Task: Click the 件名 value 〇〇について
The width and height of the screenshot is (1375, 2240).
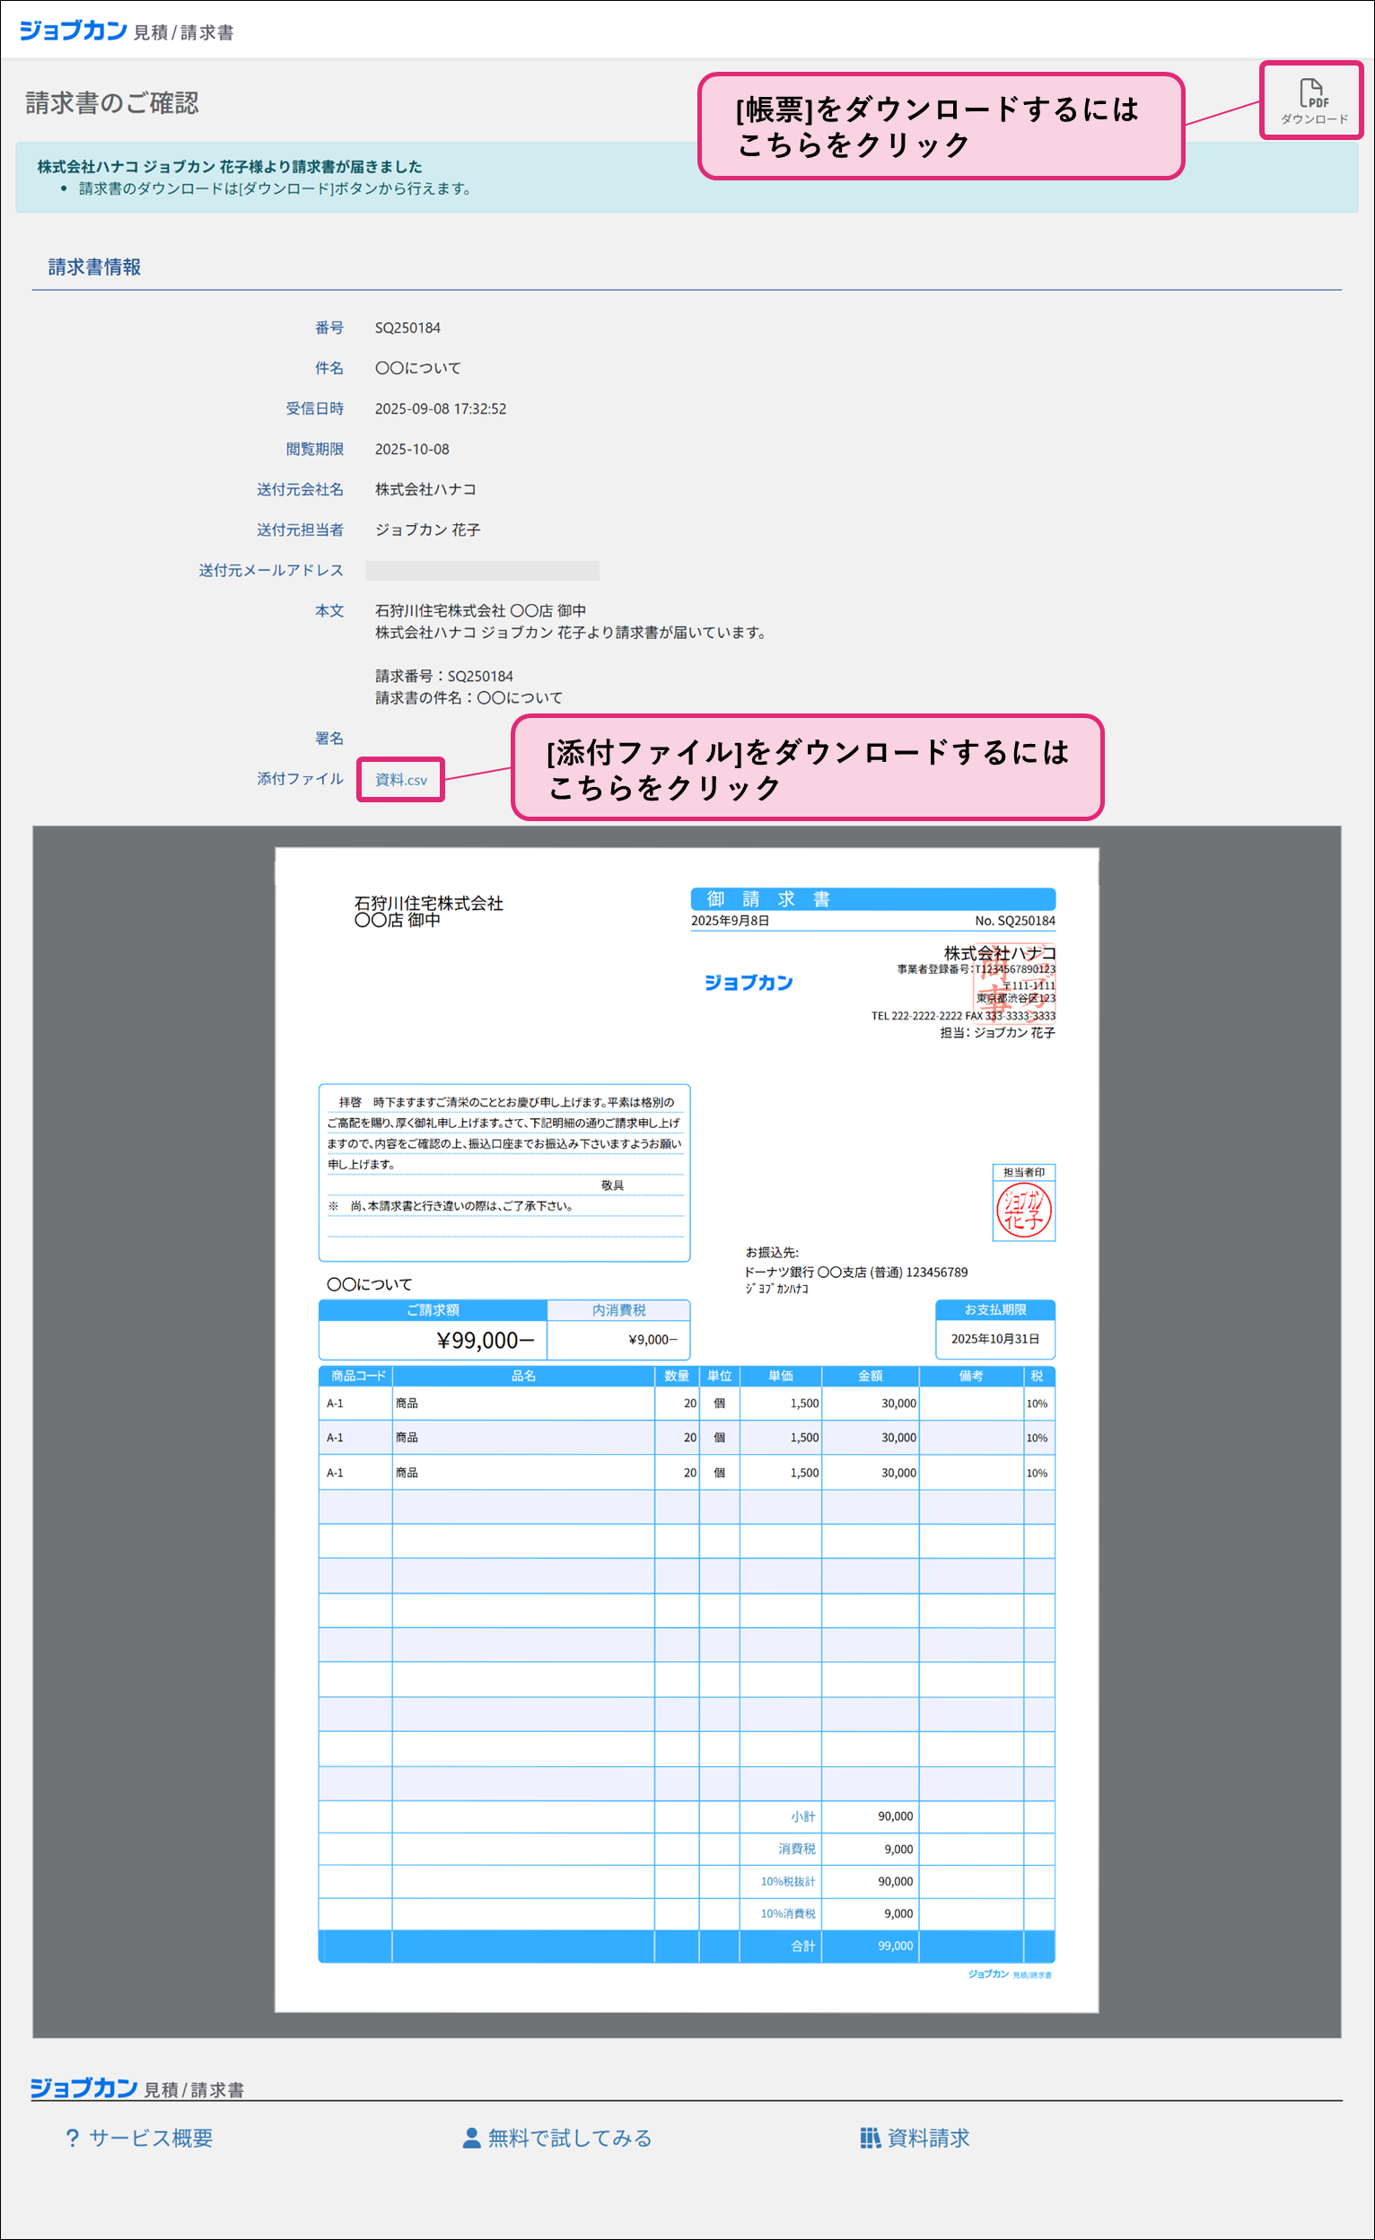Action: [418, 368]
